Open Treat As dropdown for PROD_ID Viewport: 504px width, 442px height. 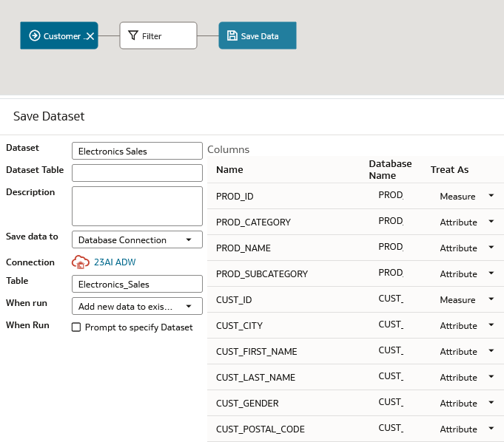coord(491,196)
